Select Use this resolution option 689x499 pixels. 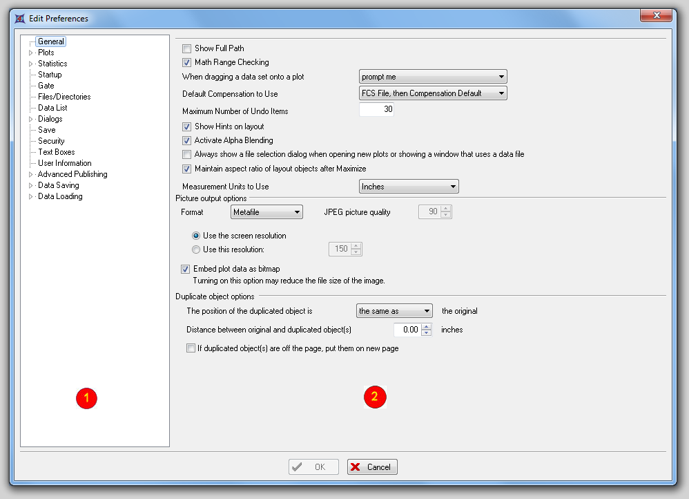(196, 249)
